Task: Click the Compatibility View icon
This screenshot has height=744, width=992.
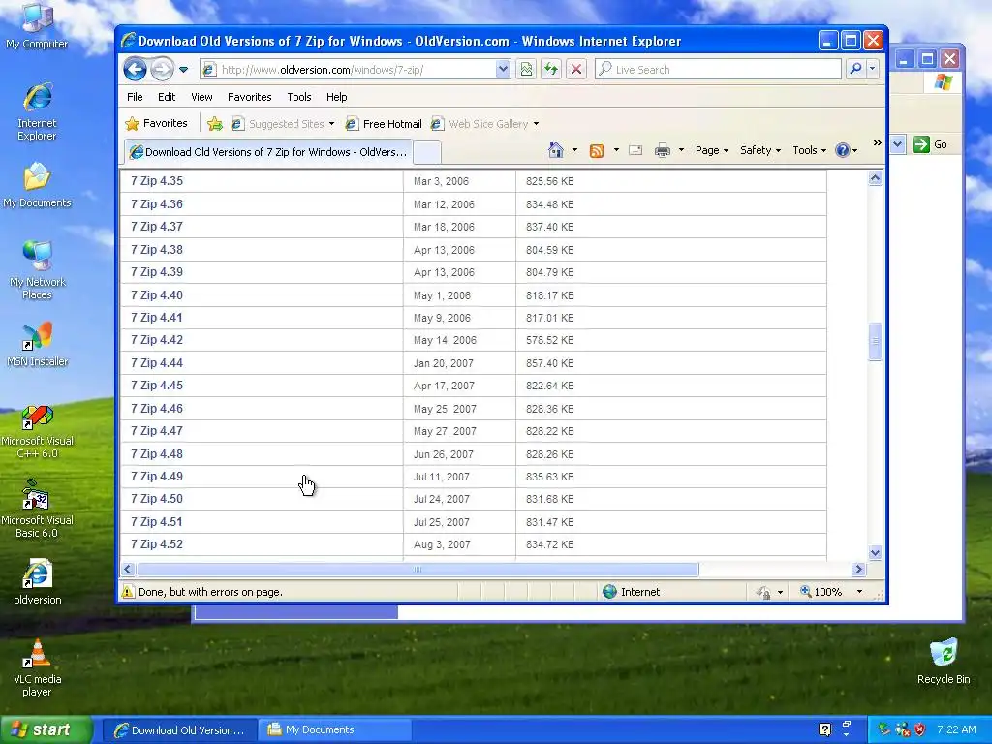Action: (x=526, y=70)
